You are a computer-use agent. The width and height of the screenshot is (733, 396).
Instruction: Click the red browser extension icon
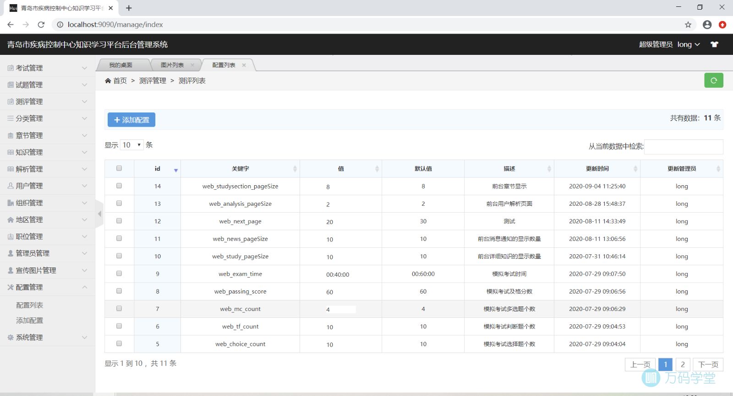[722, 25]
